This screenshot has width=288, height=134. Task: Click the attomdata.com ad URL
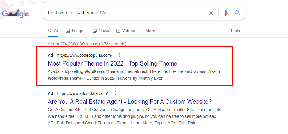pyautogui.click(x=82, y=94)
